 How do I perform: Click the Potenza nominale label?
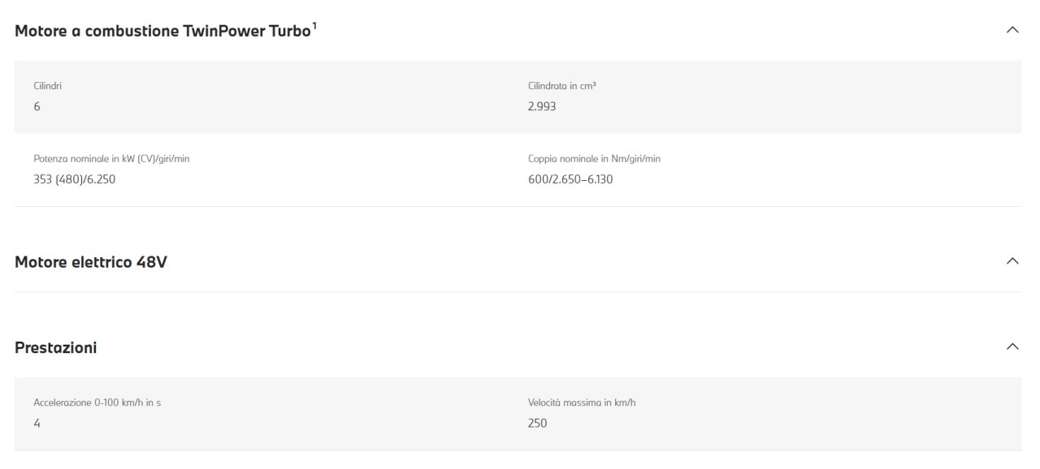[111, 158]
